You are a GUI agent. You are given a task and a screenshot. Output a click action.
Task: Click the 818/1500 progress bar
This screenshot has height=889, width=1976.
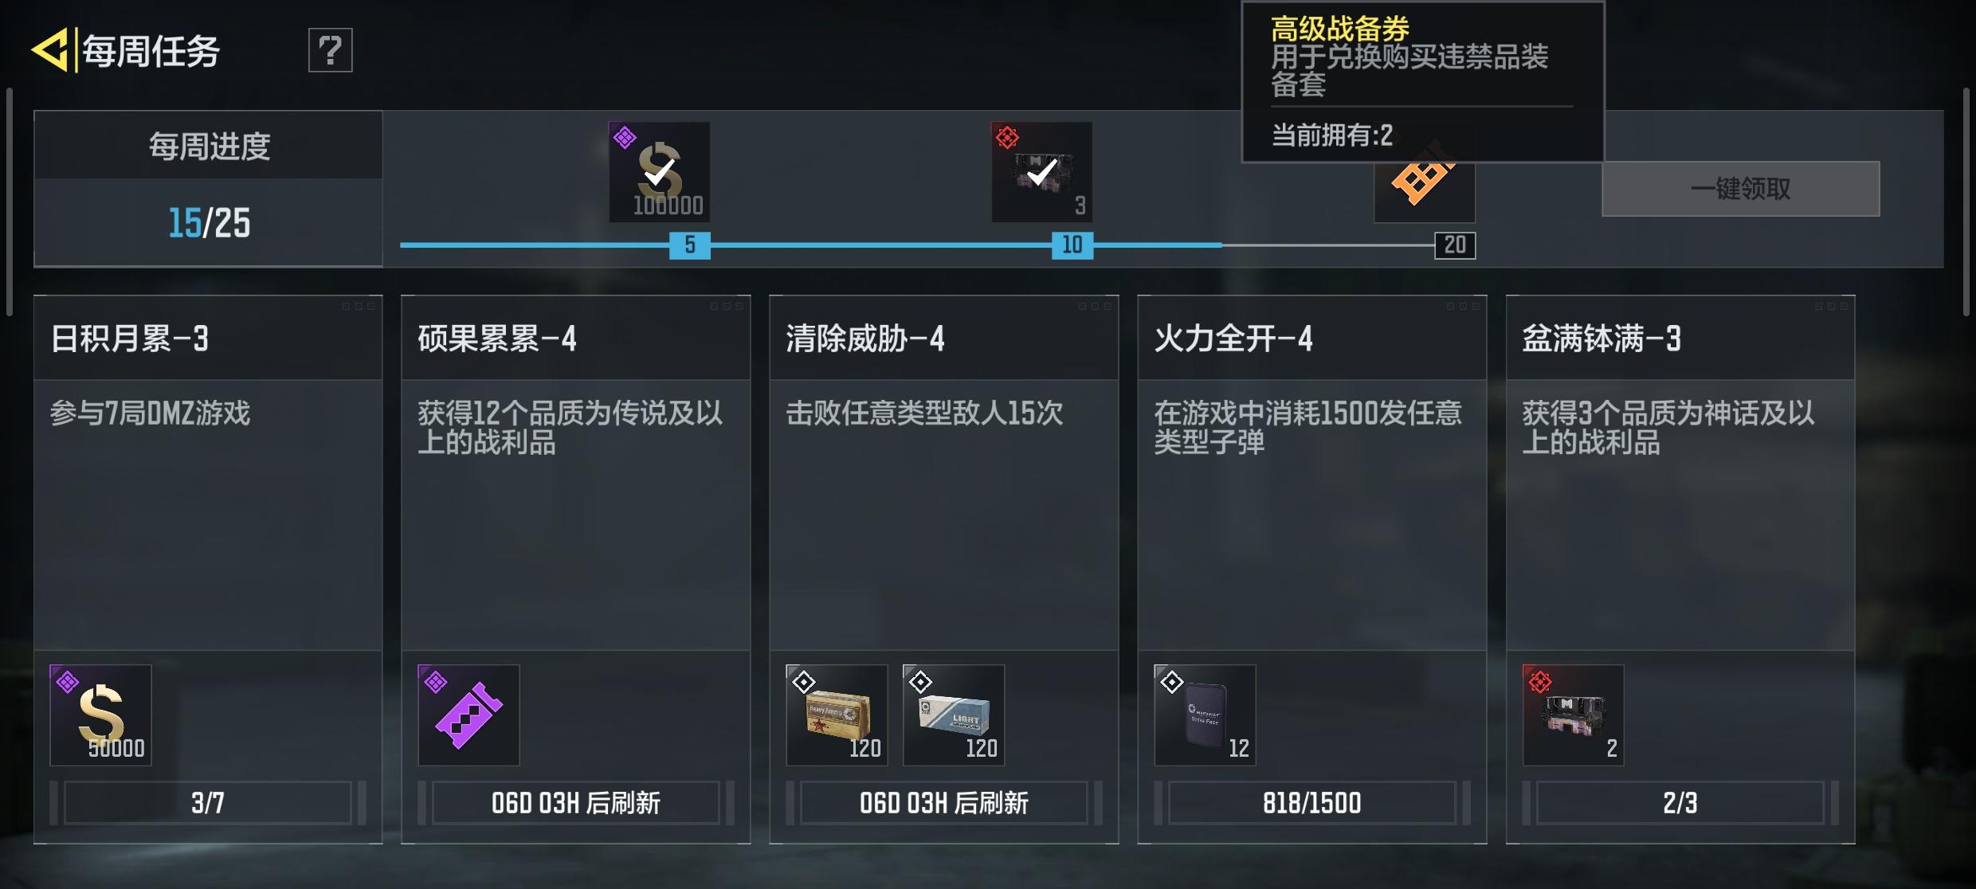point(1311,802)
